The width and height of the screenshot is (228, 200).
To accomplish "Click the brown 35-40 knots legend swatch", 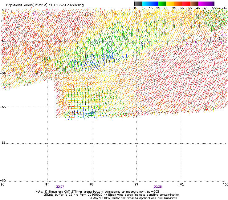I will [194, 4].
